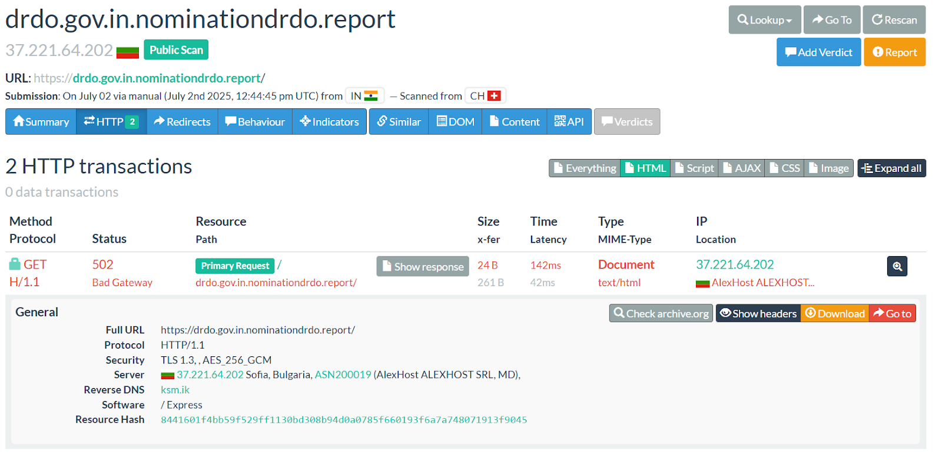
Task: Go to the Indicators tab
Action: pyautogui.click(x=329, y=122)
